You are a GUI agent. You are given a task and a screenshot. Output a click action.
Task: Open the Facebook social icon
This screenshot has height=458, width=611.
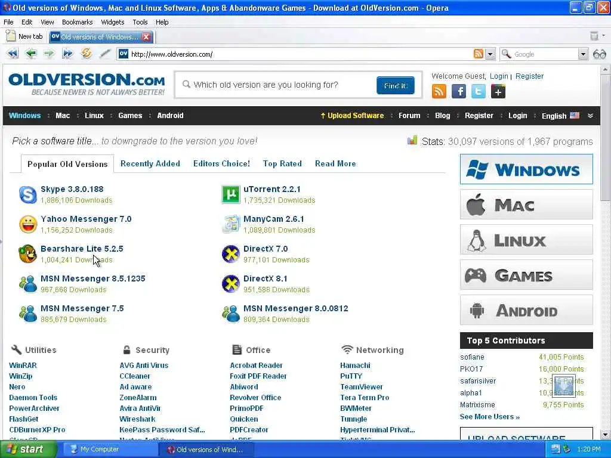point(459,91)
